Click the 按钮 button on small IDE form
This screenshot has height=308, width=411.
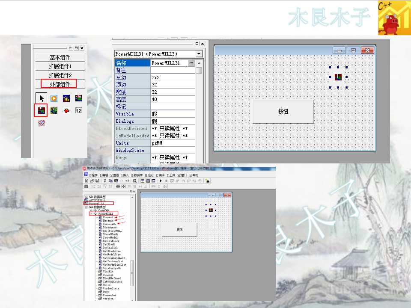point(179,229)
